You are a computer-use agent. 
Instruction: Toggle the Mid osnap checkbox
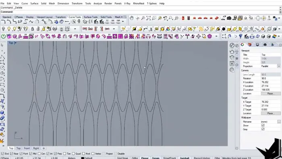pyautogui.click(x=31, y=154)
